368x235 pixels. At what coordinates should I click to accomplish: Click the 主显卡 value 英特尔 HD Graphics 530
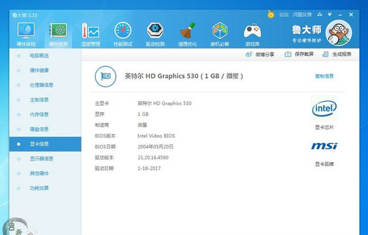164,103
